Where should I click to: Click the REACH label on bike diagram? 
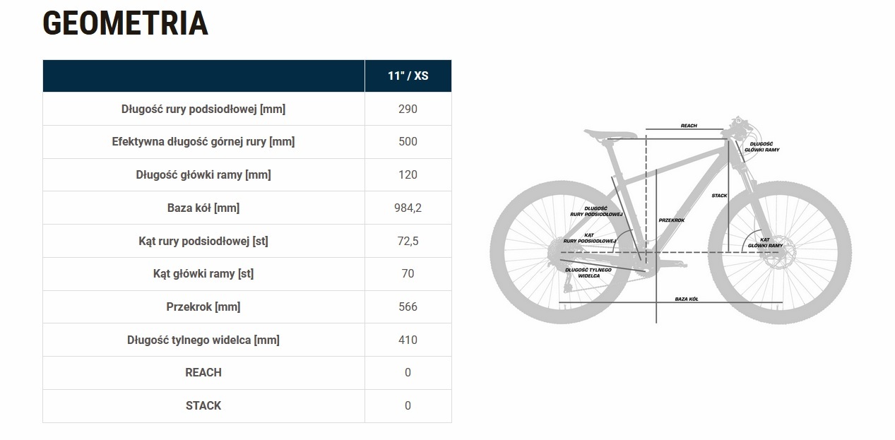click(x=689, y=126)
